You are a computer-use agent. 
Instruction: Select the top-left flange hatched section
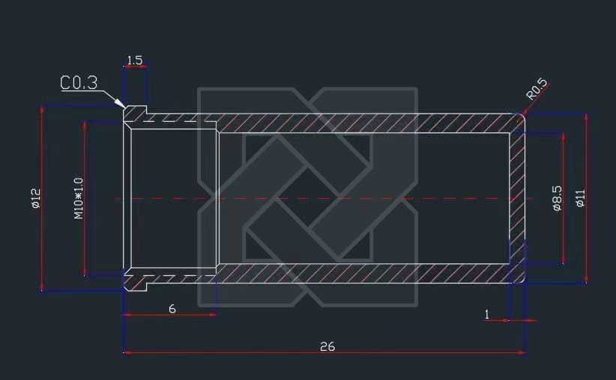[134, 114]
